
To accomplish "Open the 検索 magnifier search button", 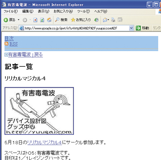I will click(61, 20).
